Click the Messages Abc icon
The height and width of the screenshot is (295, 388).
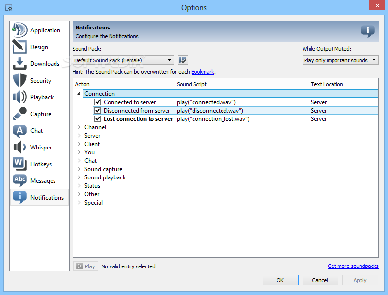click(x=20, y=180)
